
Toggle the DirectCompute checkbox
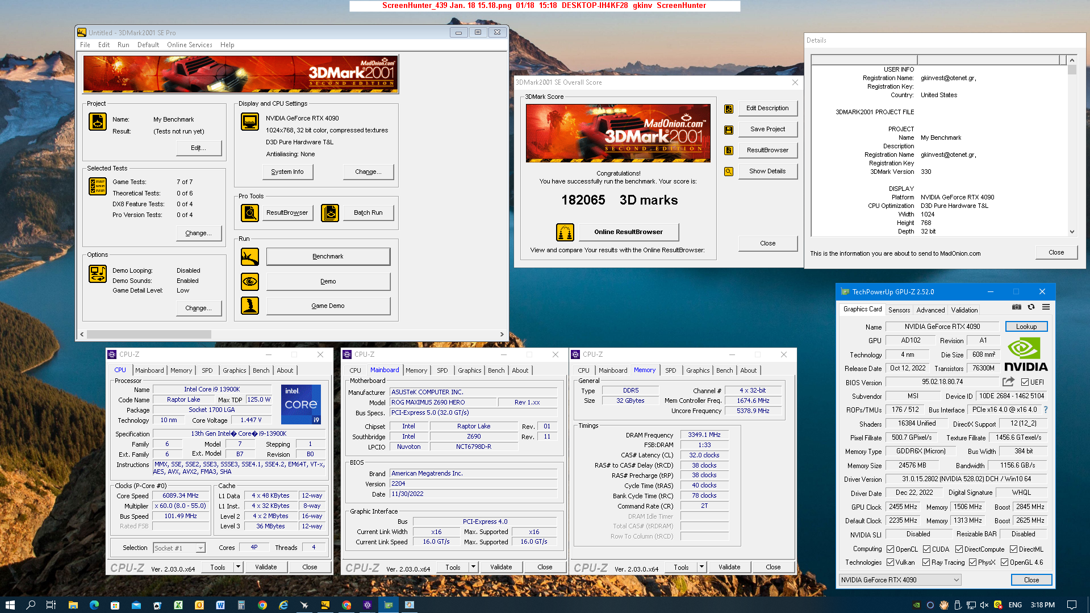tap(959, 549)
